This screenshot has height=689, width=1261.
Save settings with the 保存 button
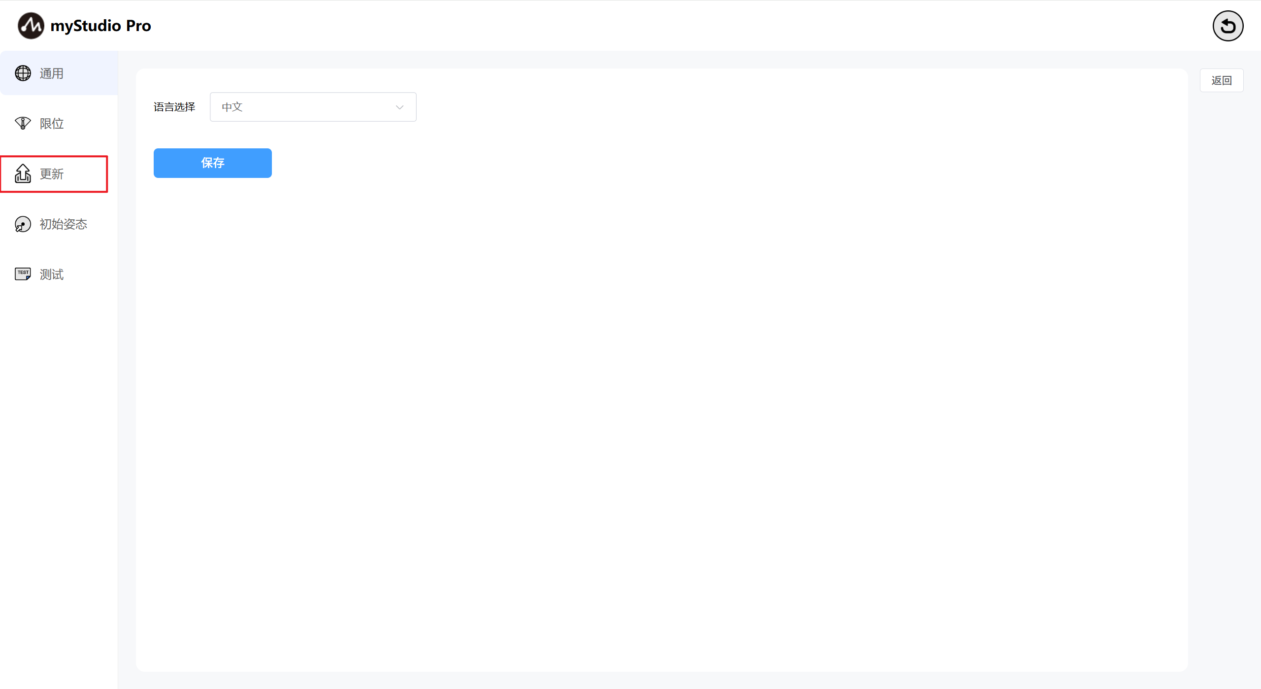[x=212, y=163]
